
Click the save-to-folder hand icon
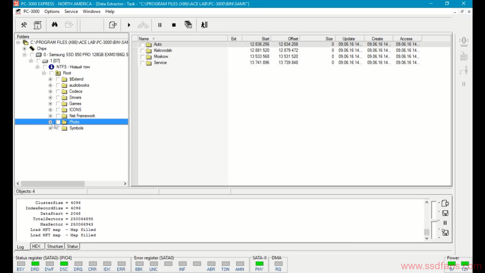coord(113,25)
